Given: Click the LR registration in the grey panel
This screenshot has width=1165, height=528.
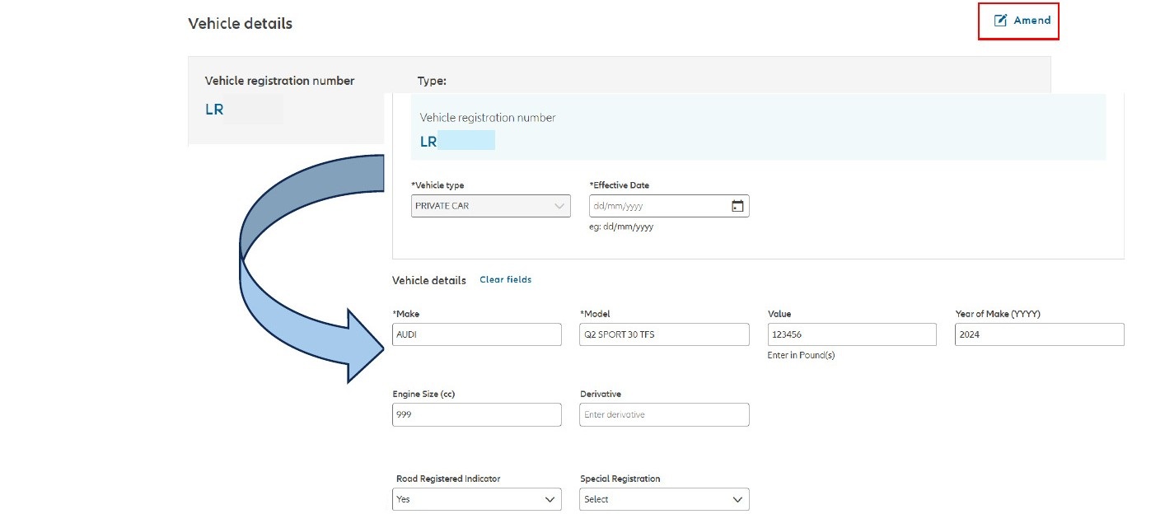Looking at the screenshot, I should (214, 110).
